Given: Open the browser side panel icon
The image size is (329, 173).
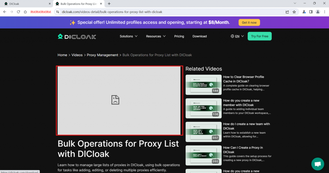Looking at the screenshot, I should pos(311,12).
